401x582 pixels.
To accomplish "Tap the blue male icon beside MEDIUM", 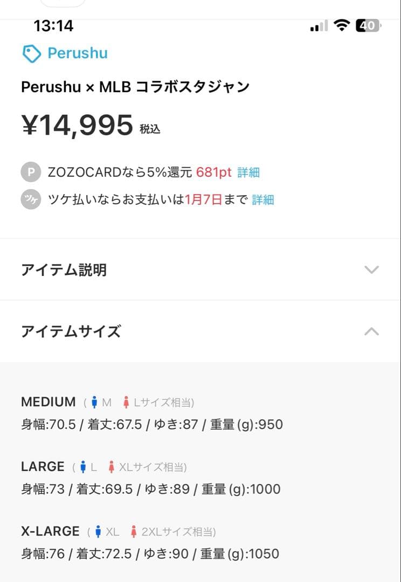I will [x=94, y=403].
